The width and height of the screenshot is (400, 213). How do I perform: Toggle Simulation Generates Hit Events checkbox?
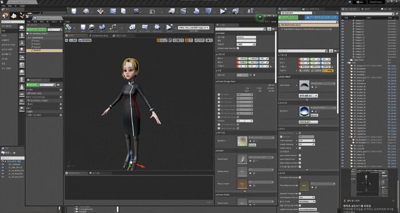tap(300, 178)
